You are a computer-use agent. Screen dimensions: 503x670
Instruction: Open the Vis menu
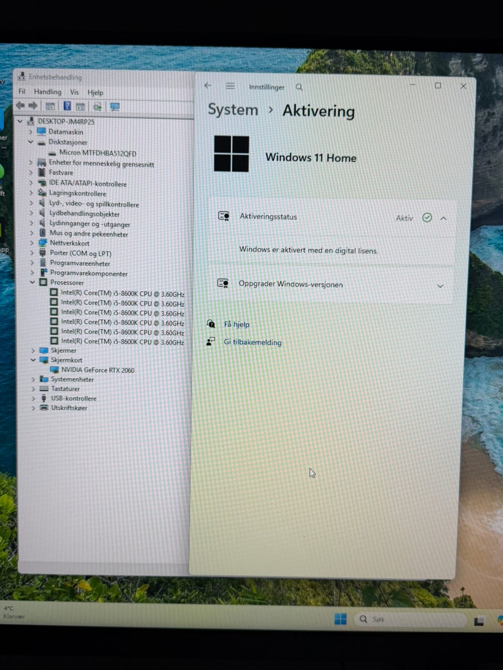(x=74, y=92)
